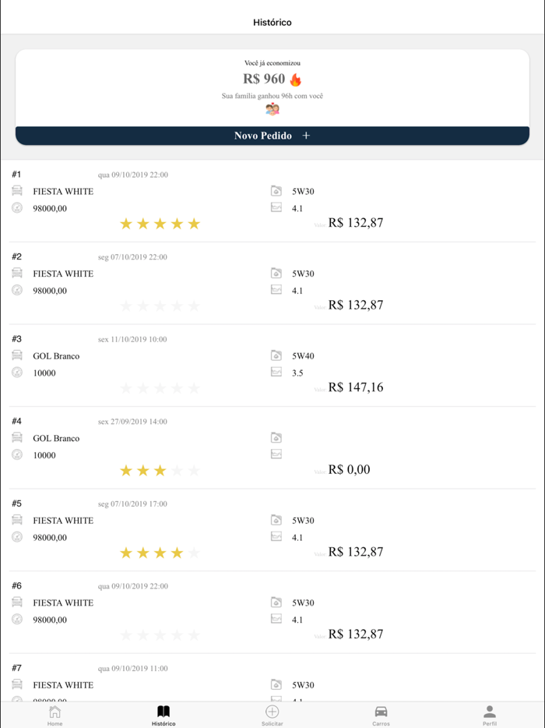Rate order #2 with five stars

[x=194, y=306]
